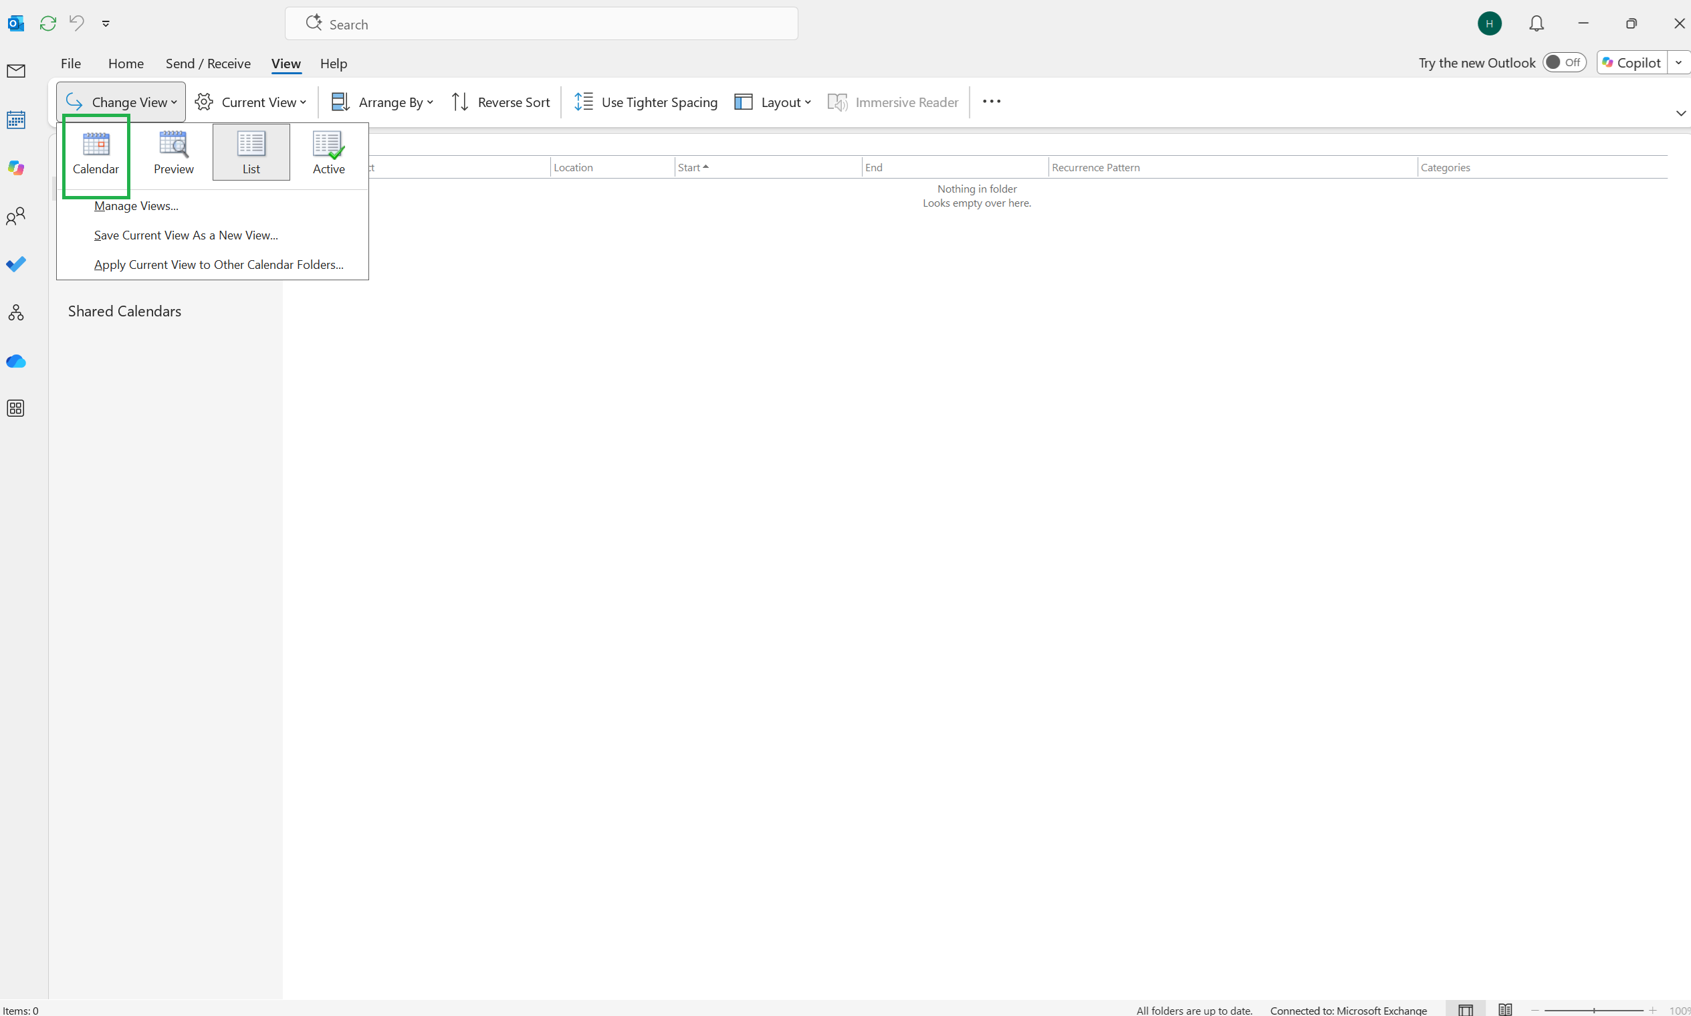1691x1016 pixels.
Task: Open the account avatar H
Action: coord(1489,23)
